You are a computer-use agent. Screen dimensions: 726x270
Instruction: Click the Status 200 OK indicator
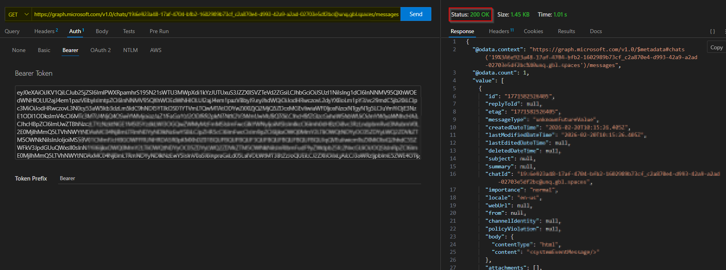click(470, 15)
